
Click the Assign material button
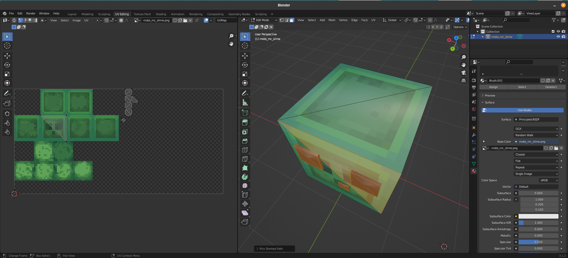click(493, 87)
